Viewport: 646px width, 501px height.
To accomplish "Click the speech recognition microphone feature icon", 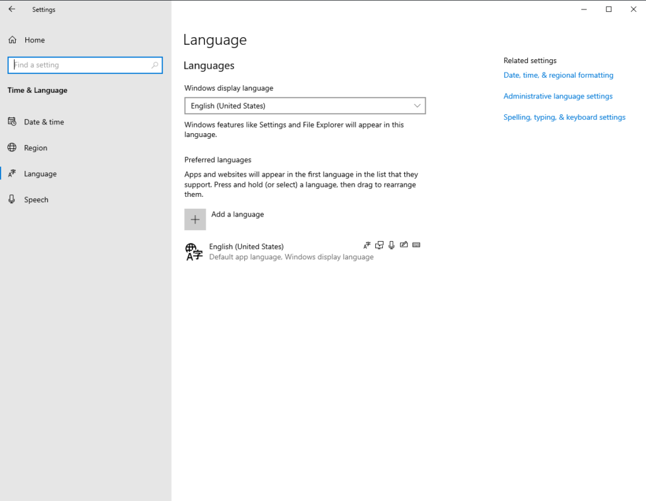I will [391, 245].
